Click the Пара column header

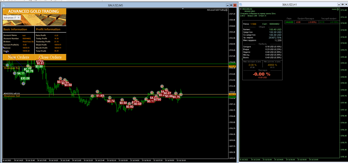[x=289, y=19]
